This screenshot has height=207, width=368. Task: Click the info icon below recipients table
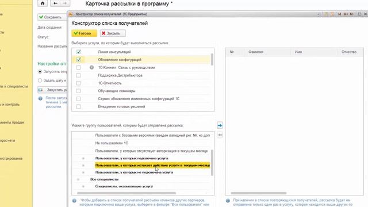(228, 201)
